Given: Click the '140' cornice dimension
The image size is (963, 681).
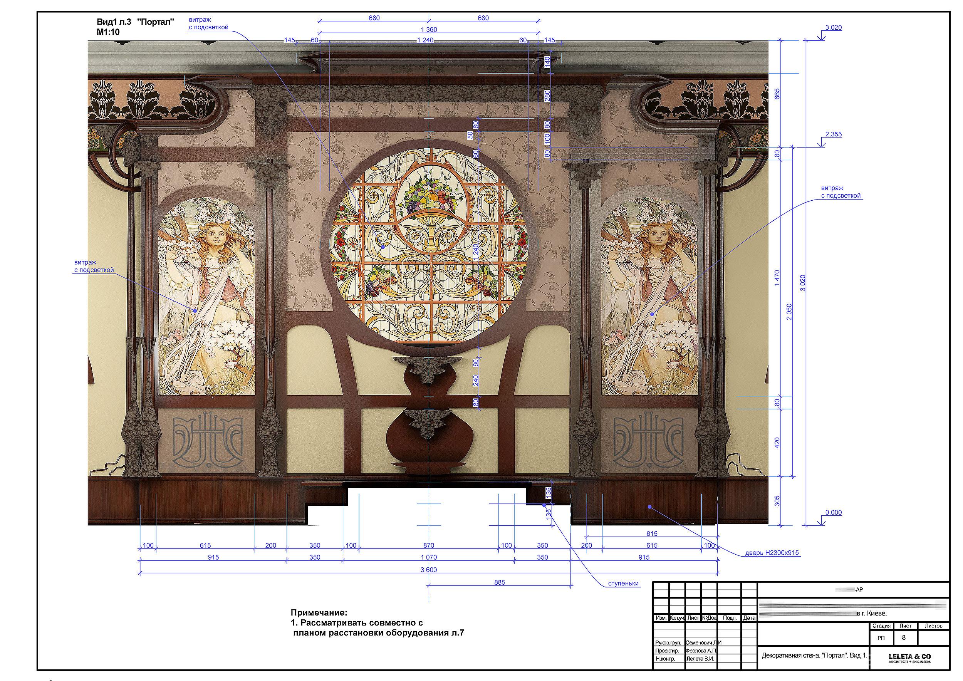Looking at the screenshot, I should pyautogui.click(x=547, y=62).
